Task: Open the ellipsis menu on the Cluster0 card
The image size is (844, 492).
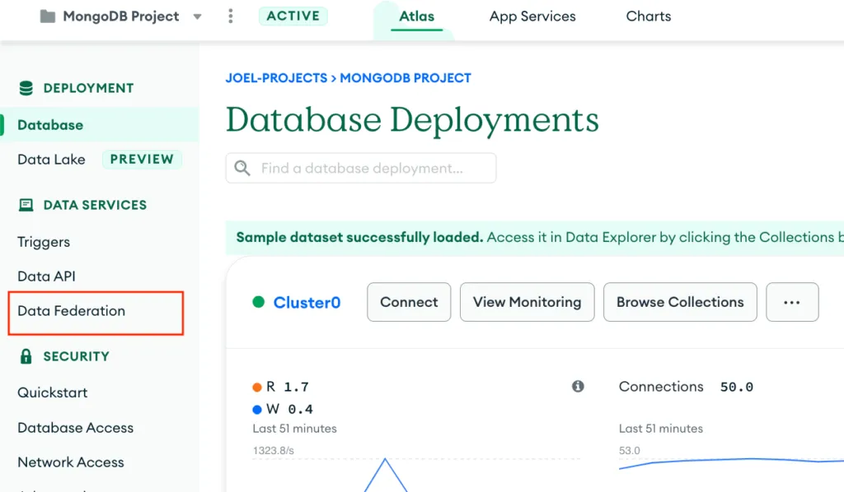Action: coord(792,302)
